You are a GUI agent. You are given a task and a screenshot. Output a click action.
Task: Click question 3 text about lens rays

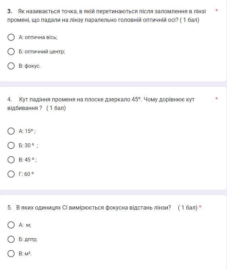pos(107,15)
